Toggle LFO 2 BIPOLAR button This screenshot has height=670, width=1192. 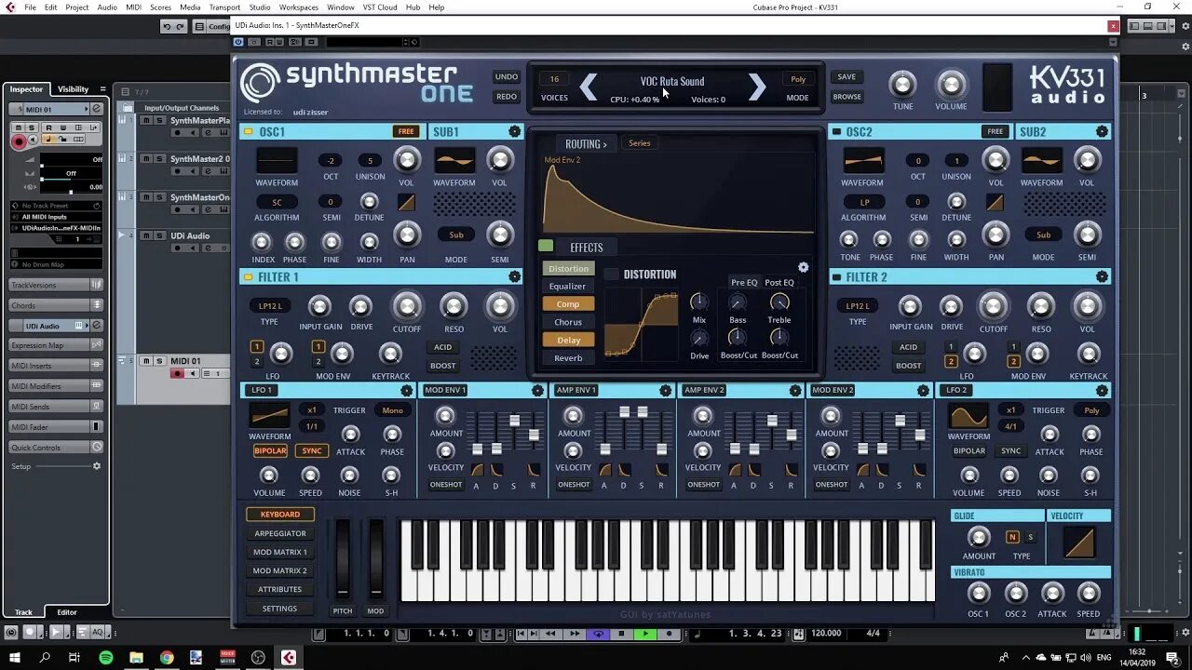click(968, 450)
